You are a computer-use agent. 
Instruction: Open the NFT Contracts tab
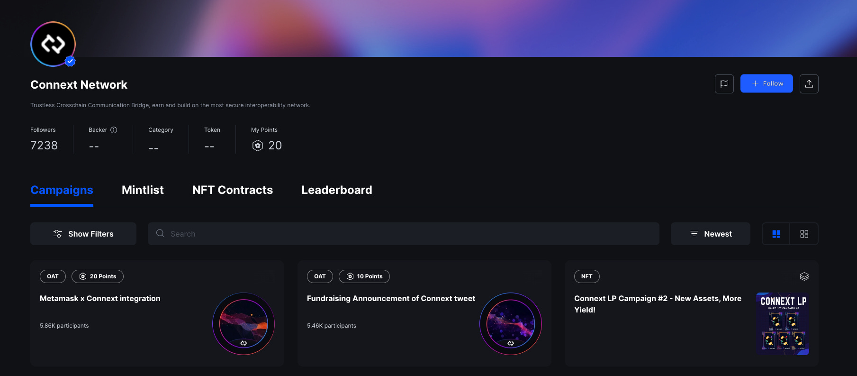[x=233, y=190]
